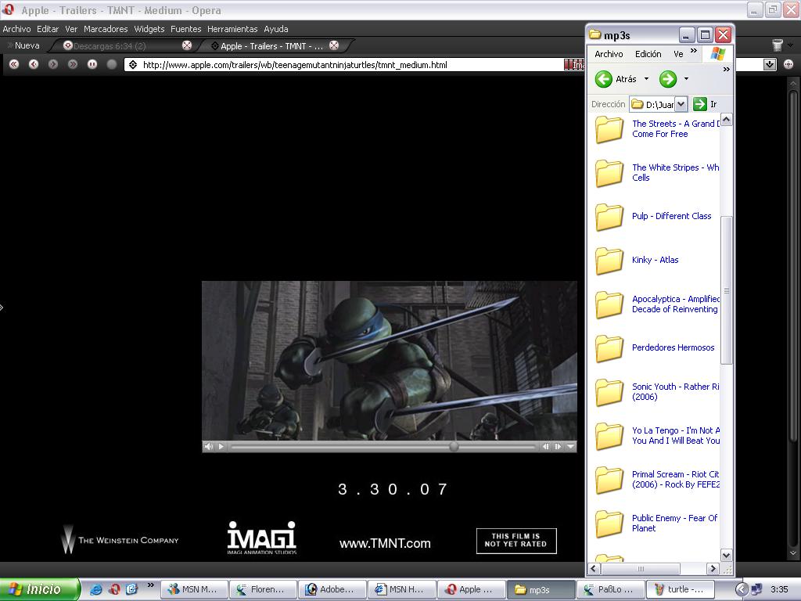
Task: Select Pulp - Different Class folder
Action: coord(654,216)
